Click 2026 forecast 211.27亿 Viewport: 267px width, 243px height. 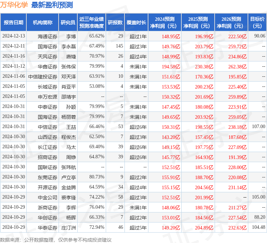[238, 207]
